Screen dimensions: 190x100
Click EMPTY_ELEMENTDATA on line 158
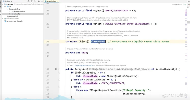tap(113, 83)
